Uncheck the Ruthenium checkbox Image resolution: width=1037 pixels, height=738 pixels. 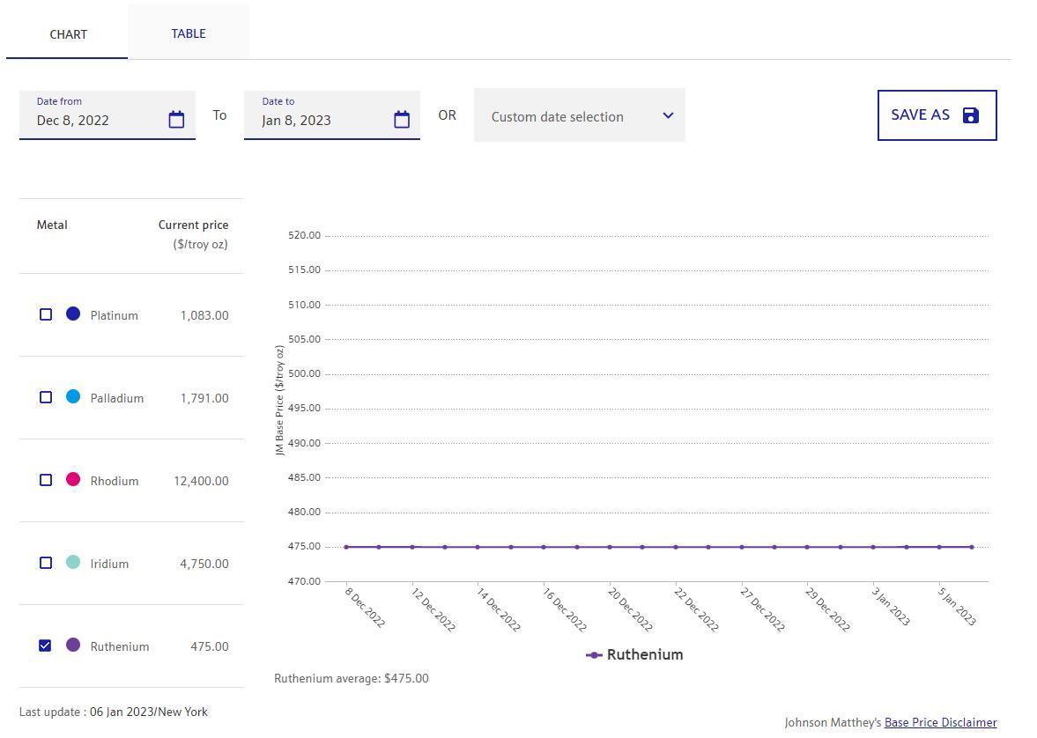point(46,646)
